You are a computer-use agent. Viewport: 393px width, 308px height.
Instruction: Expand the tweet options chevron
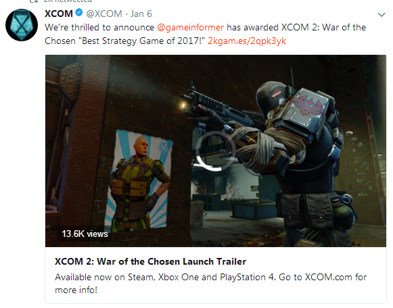[x=382, y=15]
